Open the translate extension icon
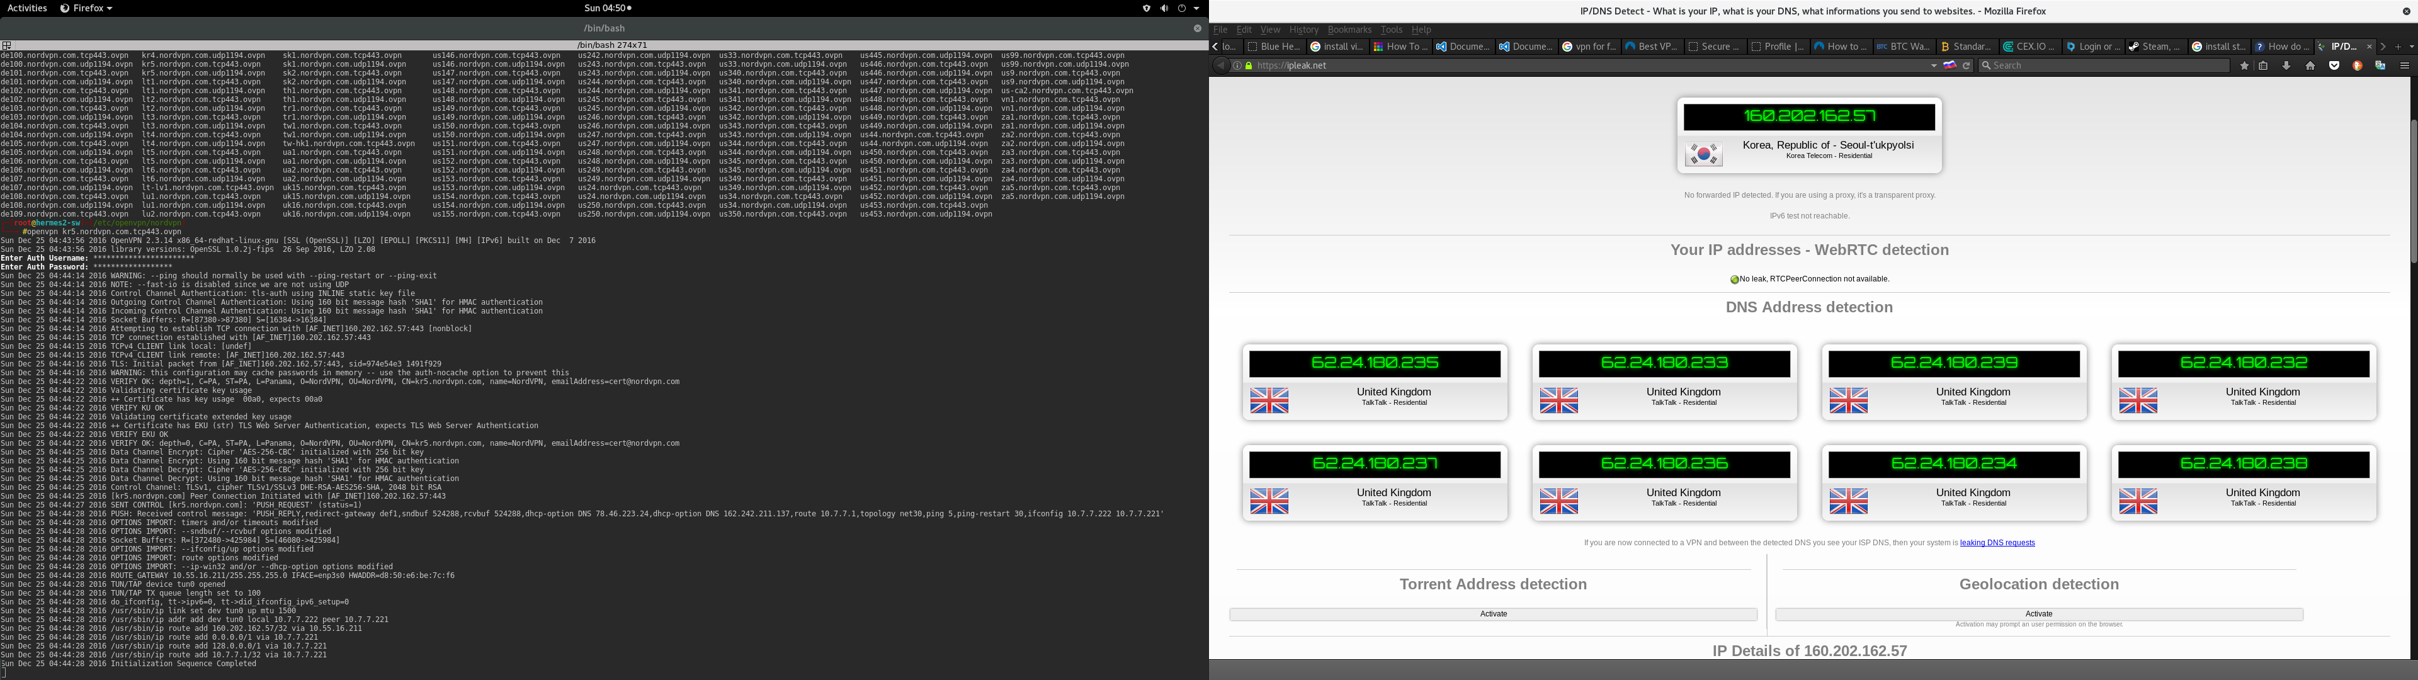Viewport: 2418px width, 680px height. [2380, 65]
